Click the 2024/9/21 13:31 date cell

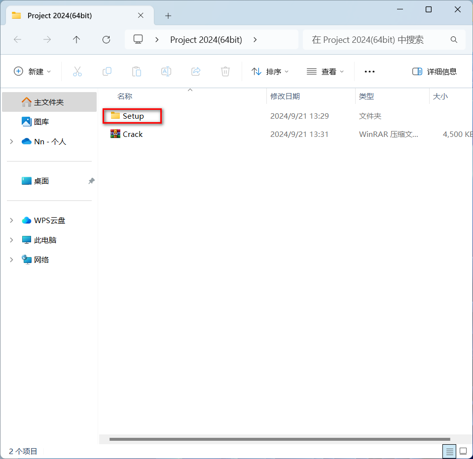tap(299, 134)
